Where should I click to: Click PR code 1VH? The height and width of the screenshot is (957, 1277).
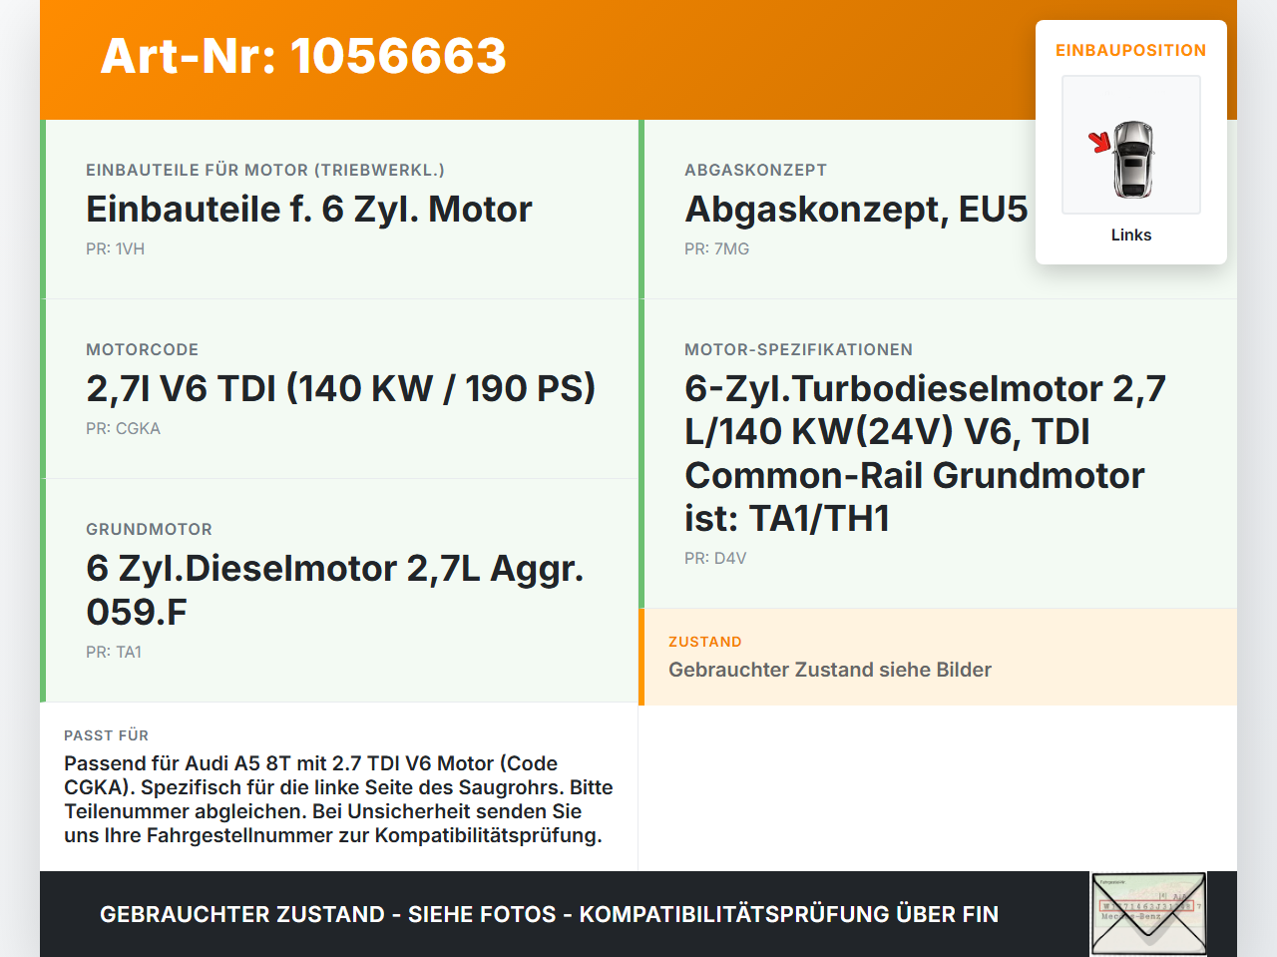point(115,248)
